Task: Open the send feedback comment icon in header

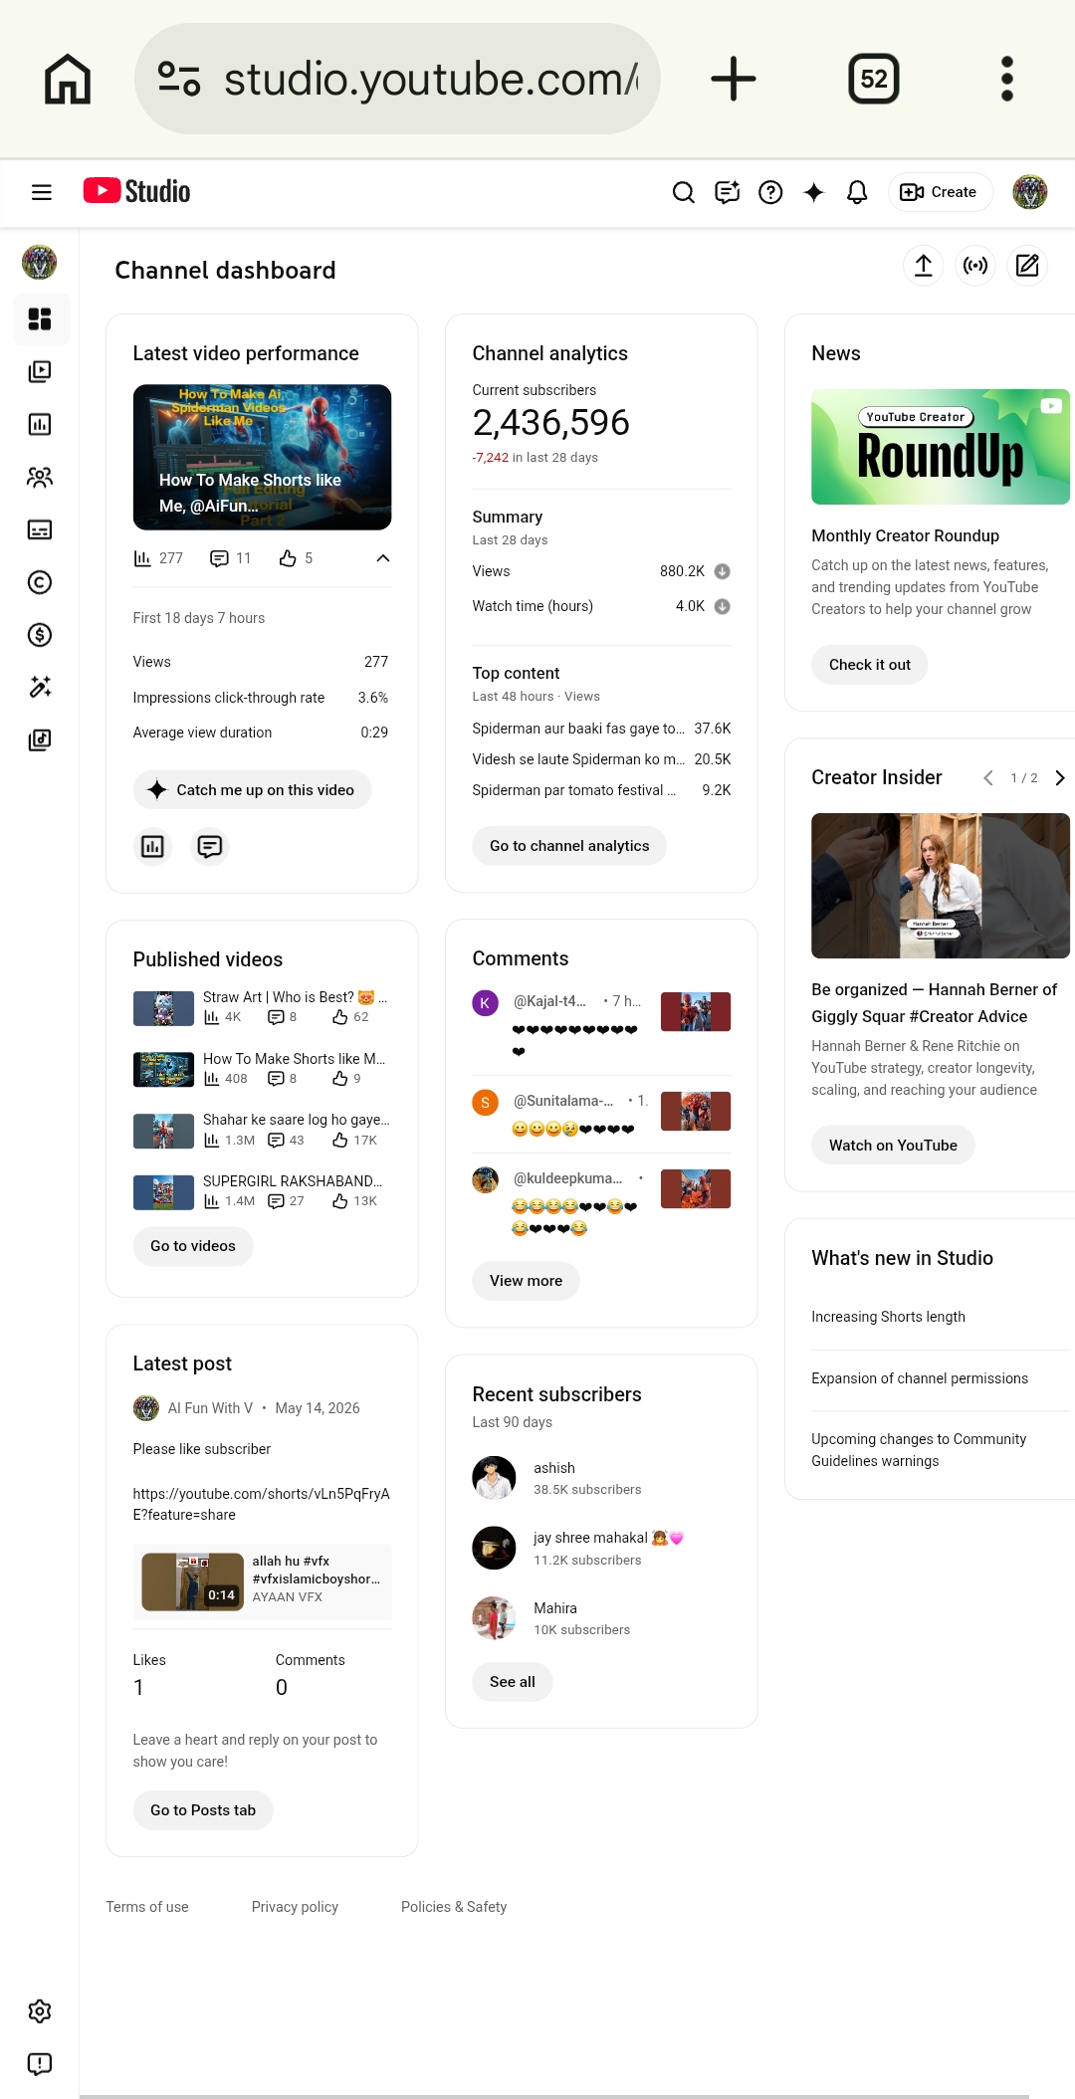Action: pos(728,192)
